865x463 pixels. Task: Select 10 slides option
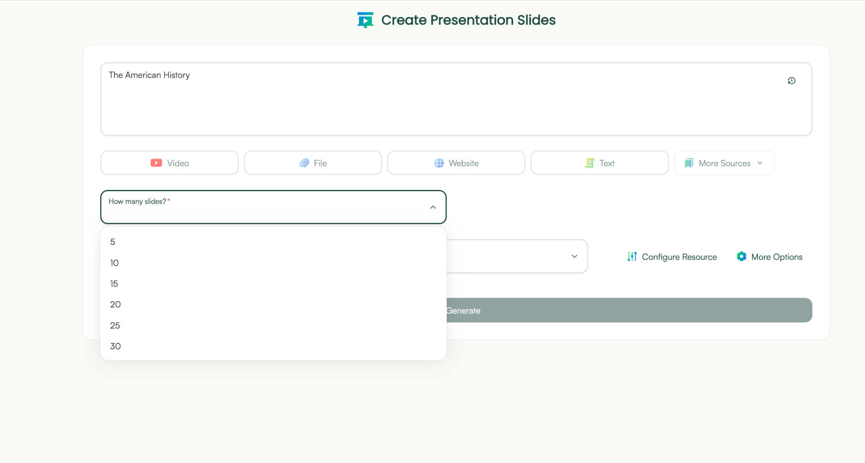click(114, 263)
